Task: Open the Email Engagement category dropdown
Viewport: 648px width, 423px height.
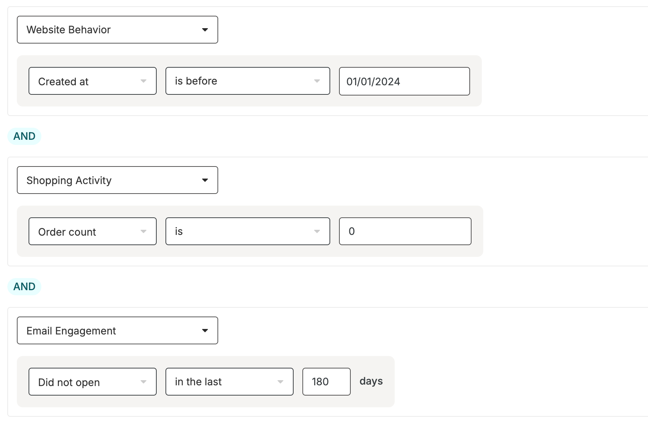Action: (118, 330)
